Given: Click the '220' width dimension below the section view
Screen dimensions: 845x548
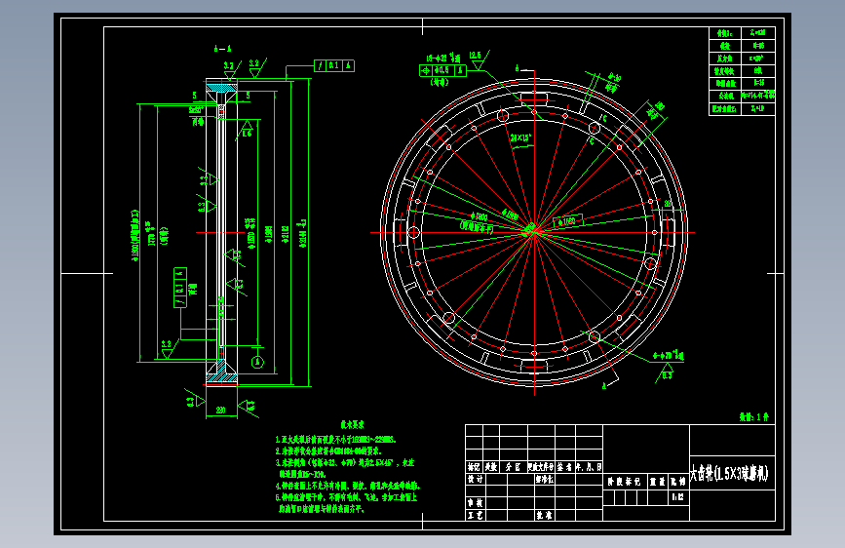Looking at the screenshot, I should point(221,411).
